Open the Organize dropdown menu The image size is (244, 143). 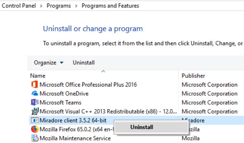[49, 62]
